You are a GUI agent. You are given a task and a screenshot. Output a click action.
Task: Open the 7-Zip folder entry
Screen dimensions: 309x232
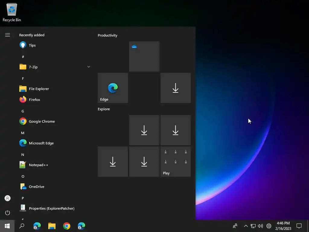click(x=55, y=67)
